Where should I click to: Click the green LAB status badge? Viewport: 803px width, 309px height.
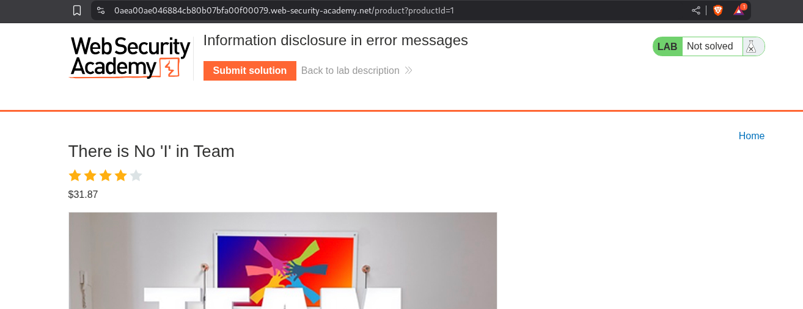[667, 46]
